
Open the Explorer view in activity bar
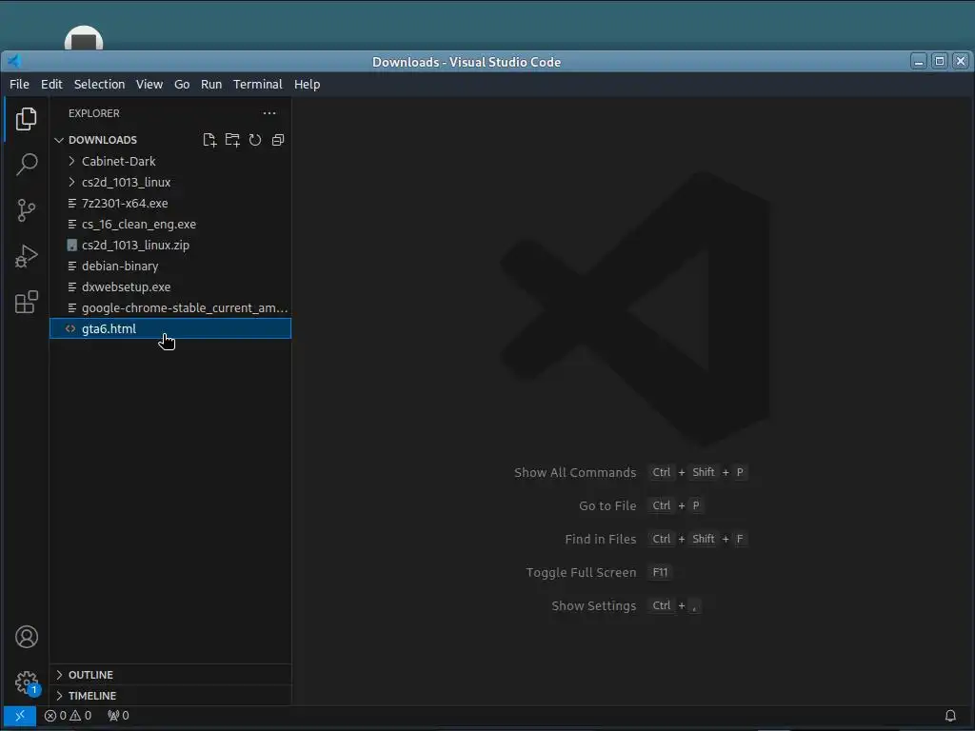[x=26, y=119]
